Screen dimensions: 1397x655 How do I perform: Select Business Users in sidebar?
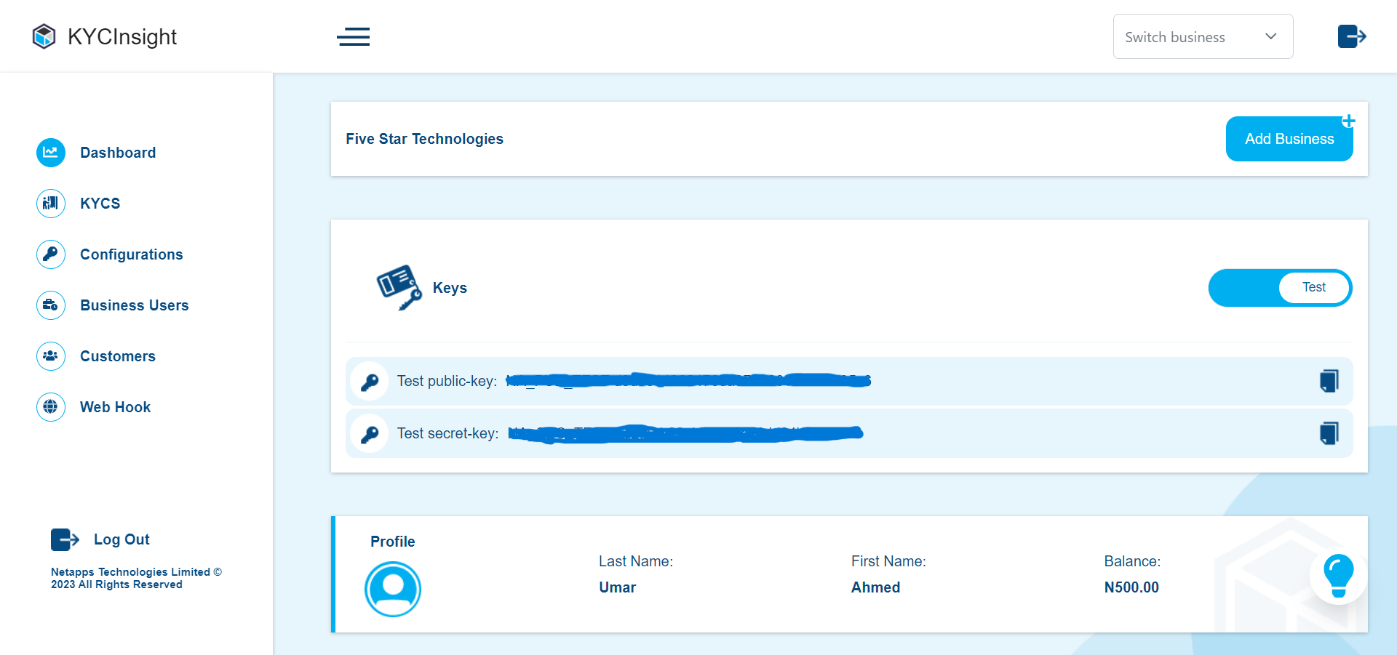click(x=135, y=305)
